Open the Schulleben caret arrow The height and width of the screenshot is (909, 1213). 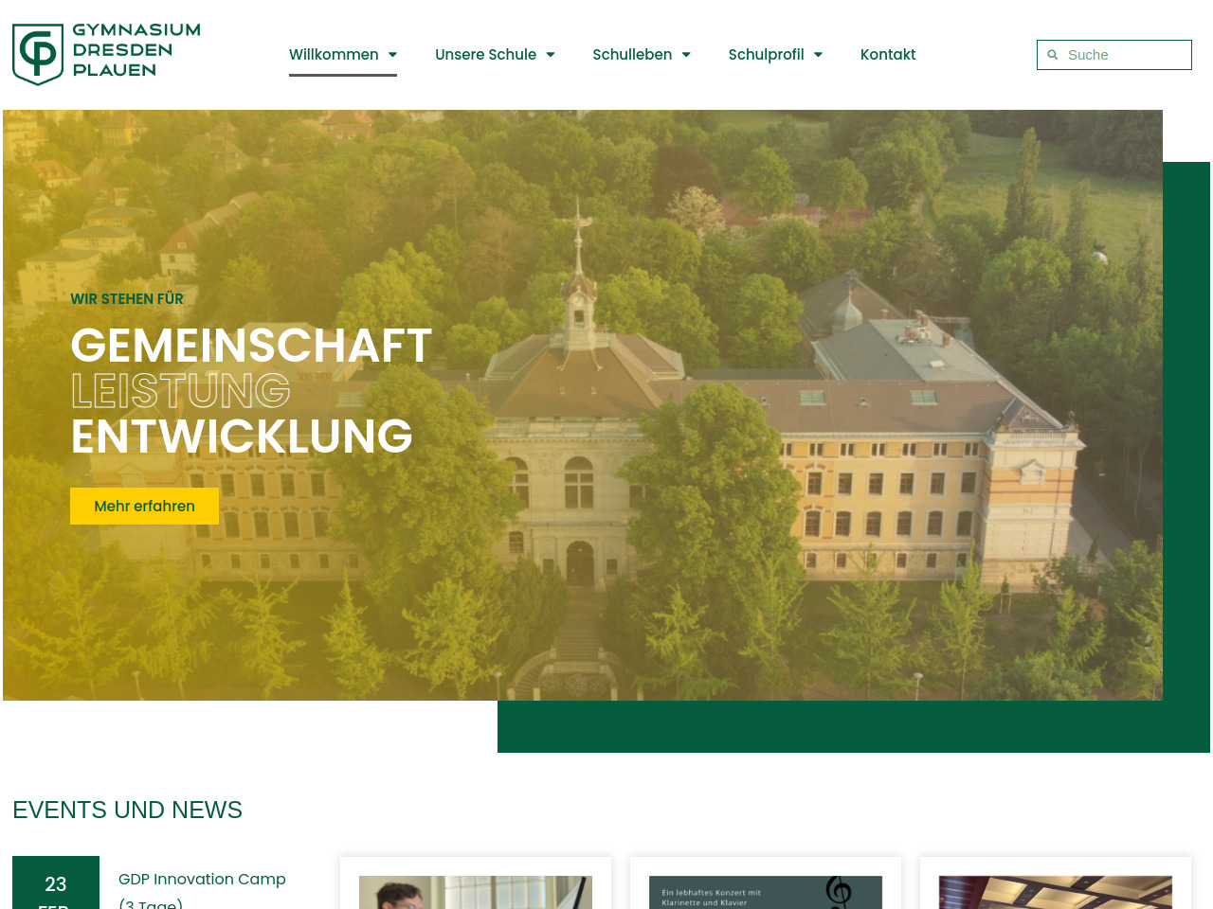tap(686, 55)
